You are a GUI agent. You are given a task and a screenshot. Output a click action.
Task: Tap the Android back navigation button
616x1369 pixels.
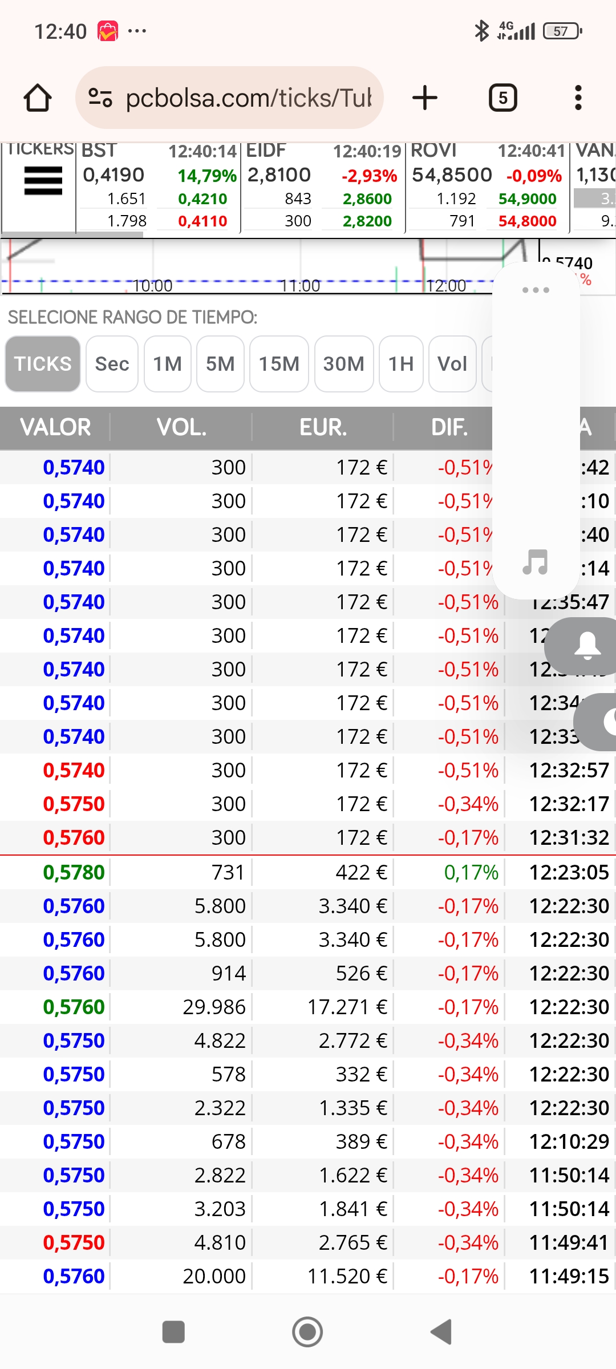(x=441, y=1332)
